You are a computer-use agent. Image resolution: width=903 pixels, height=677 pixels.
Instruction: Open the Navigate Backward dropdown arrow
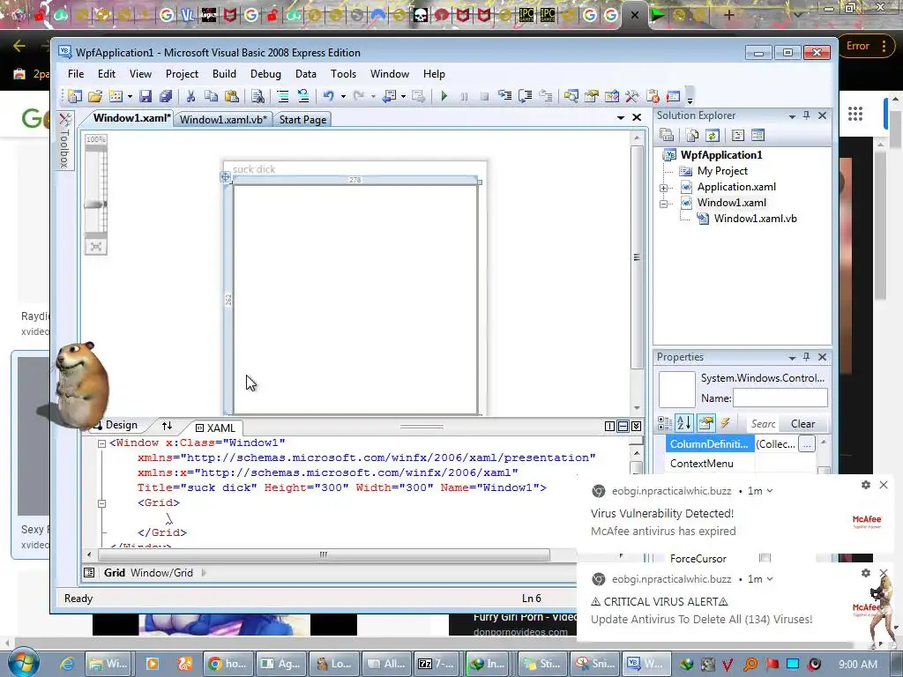tap(403, 96)
